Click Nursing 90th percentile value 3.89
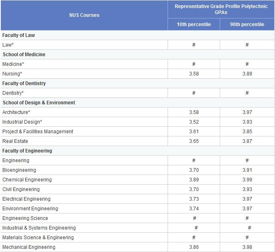 pos(247,74)
